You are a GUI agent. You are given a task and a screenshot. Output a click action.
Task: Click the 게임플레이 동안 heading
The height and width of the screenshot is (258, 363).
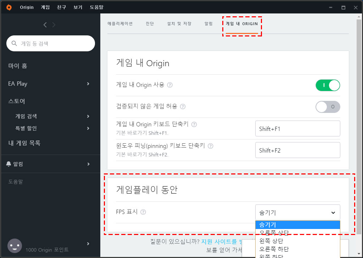pos(146,190)
